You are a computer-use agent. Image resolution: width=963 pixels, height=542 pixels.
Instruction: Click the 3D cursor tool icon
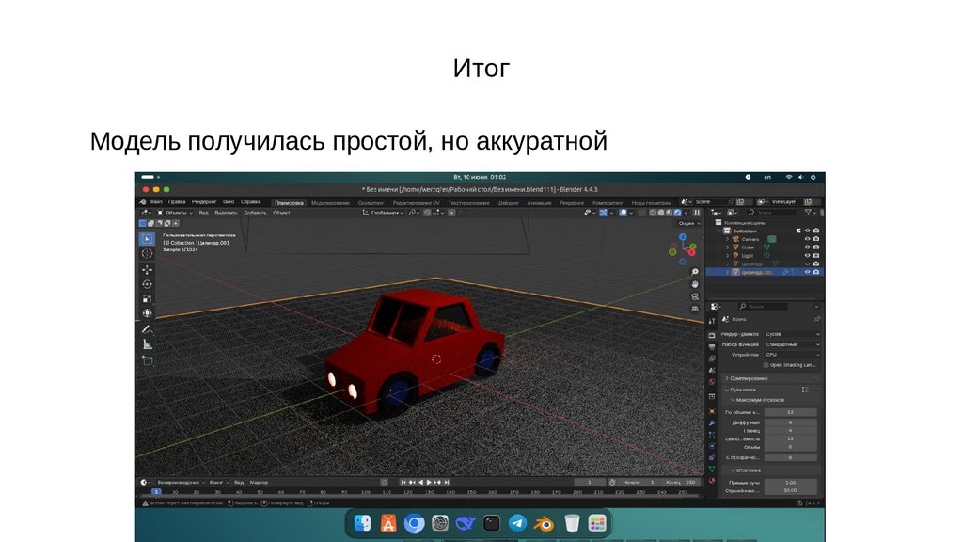pos(147,253)
